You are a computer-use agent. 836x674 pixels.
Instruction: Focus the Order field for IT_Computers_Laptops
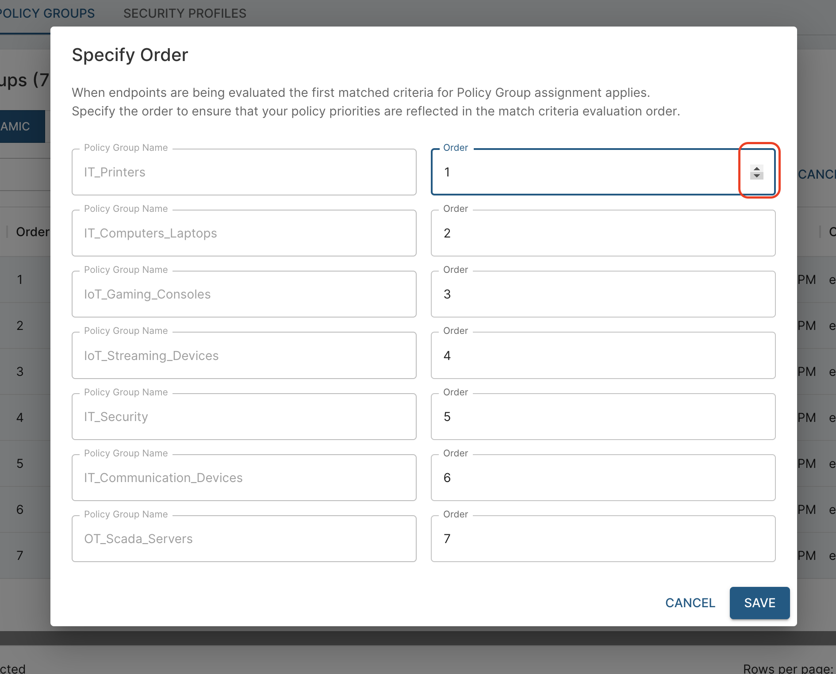603,233
